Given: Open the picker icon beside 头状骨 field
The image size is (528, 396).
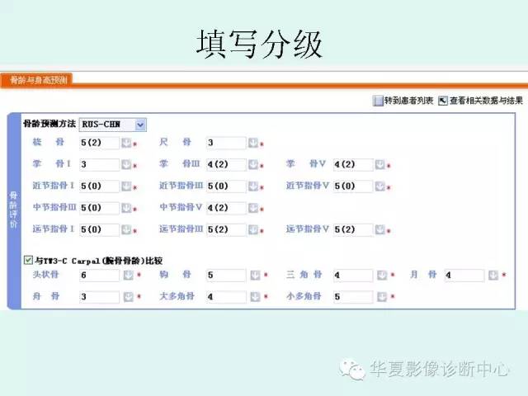Looking at the screenshot, I should pyautogui.click(x=129, y=276).
